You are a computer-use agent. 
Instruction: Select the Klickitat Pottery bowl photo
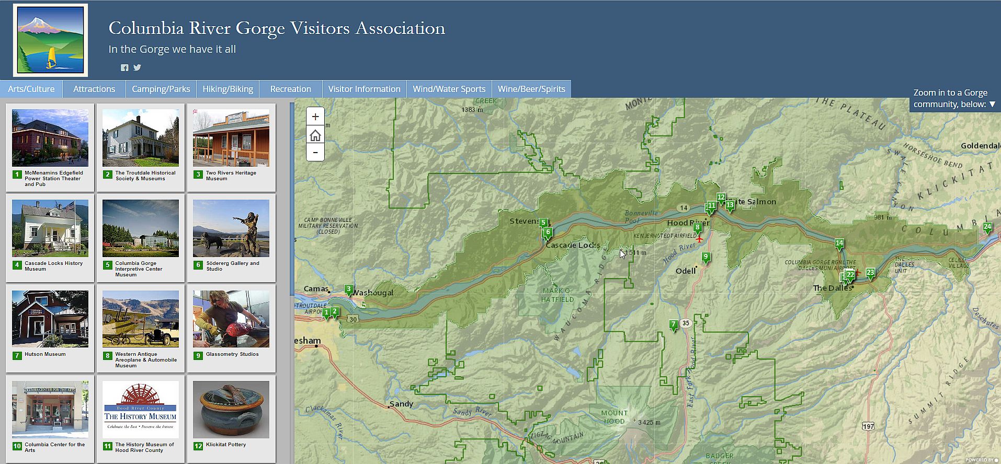click(x=231, y=410)
